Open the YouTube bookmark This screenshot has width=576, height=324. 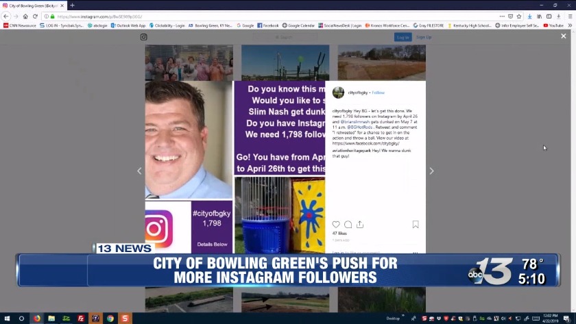553,25
